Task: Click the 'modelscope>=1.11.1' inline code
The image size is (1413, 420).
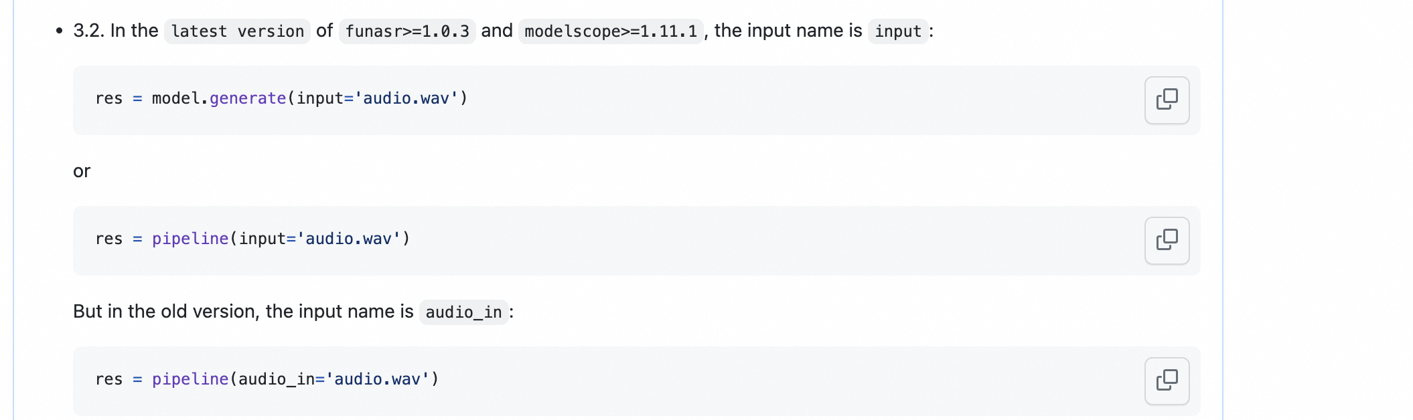Action: point(611,31)
